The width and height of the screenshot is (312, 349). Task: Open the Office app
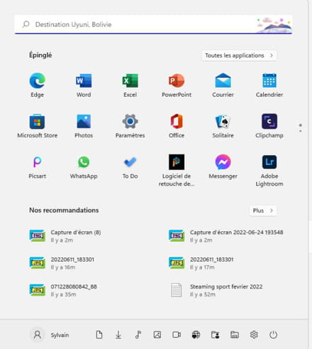pos(177,127)
